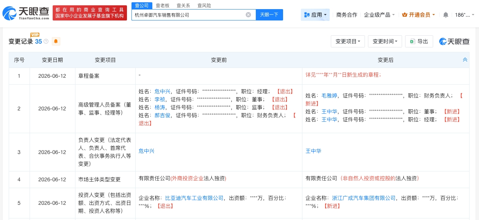Switch to the 查老板 tab

(x=163, y=5)
